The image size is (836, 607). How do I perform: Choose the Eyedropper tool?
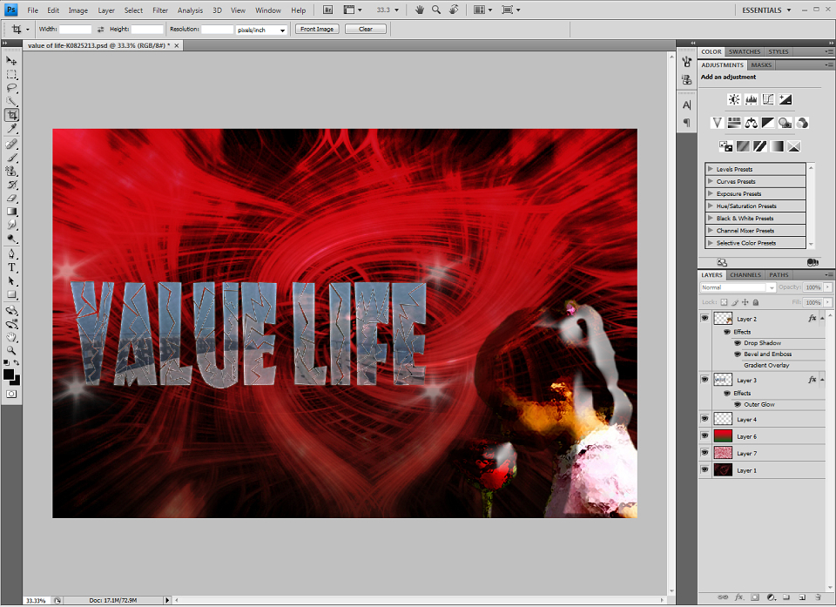tap(11, 128)
